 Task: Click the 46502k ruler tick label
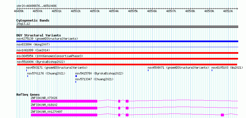point(76,11)
